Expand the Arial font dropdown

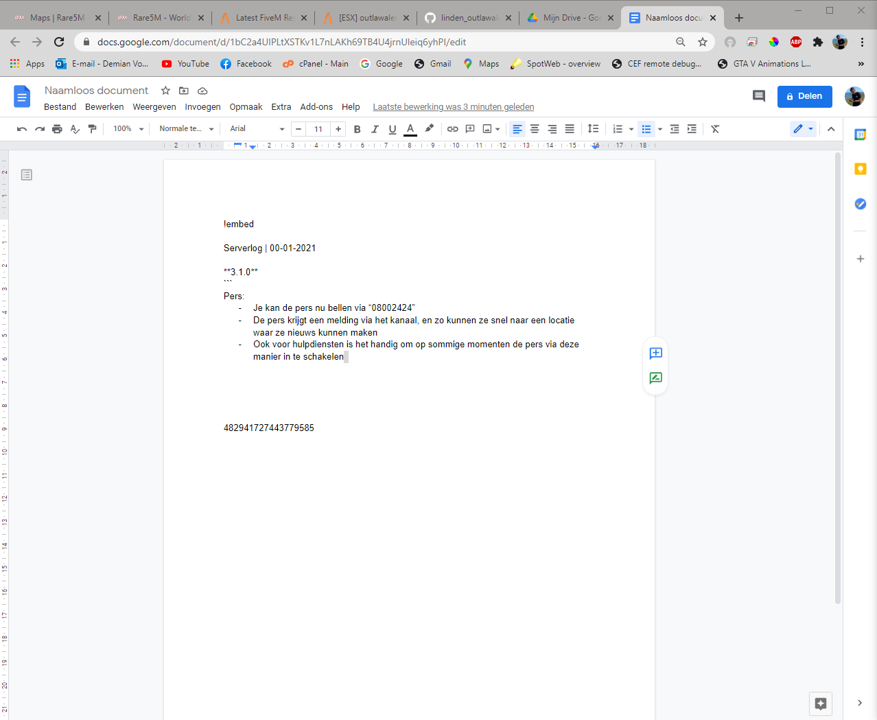[257, 129]
